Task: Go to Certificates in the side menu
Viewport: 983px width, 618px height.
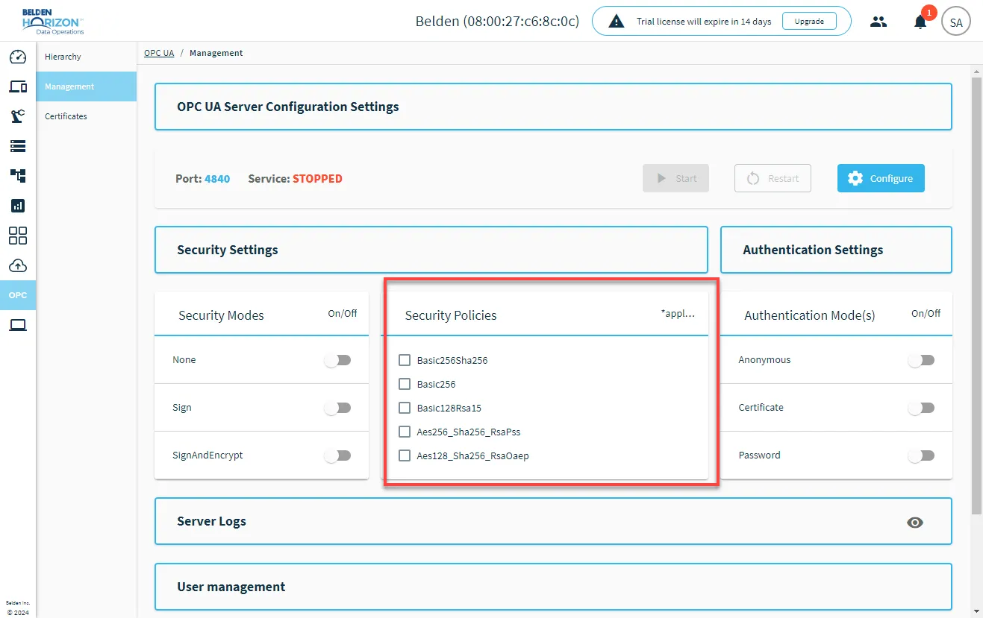Action: [87, 116]
